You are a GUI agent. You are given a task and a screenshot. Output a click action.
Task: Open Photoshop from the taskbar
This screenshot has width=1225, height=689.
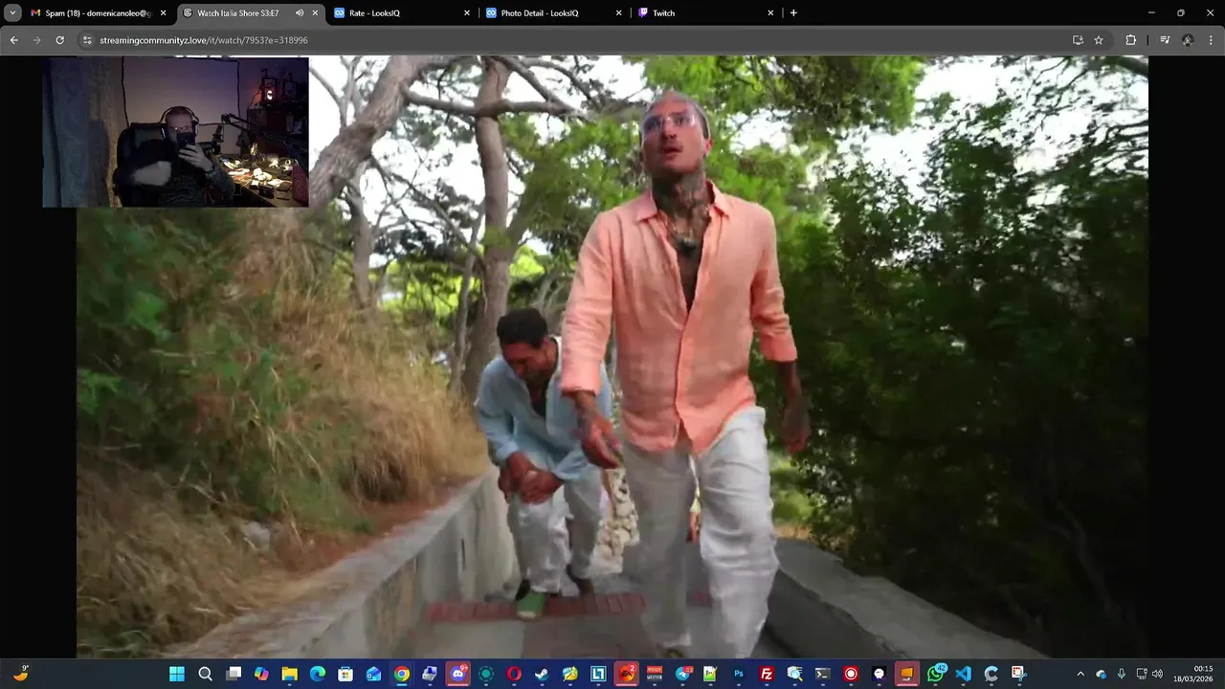(739, 674)
